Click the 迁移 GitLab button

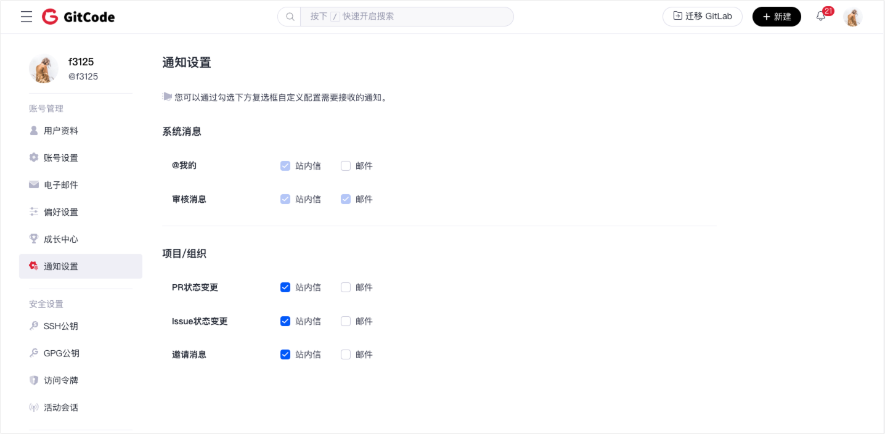tap(702, 17)
